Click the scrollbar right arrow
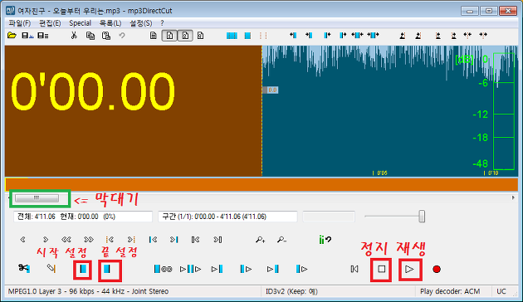This screenshot has height=302, width=523. coord(513,198)
